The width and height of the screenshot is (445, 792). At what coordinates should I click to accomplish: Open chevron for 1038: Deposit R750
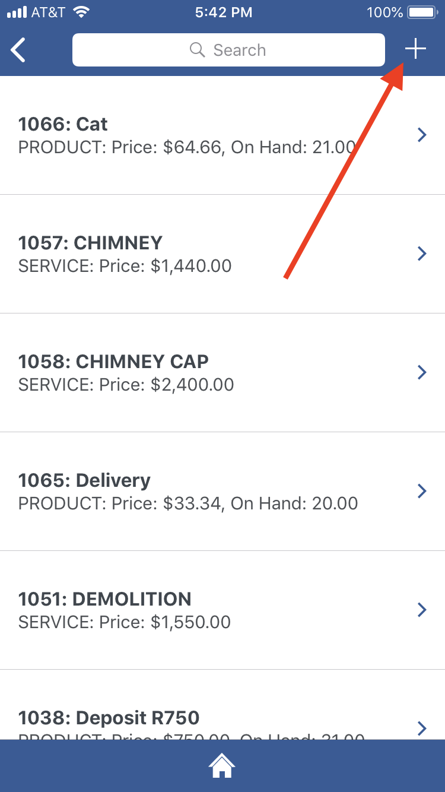pyautogui.click(x=422, y=728)
